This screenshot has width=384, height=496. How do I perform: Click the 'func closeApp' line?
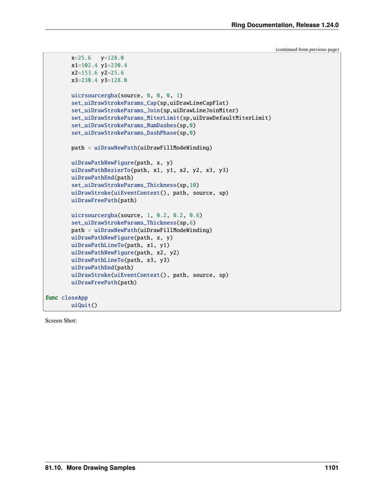[x=66, y=298]
